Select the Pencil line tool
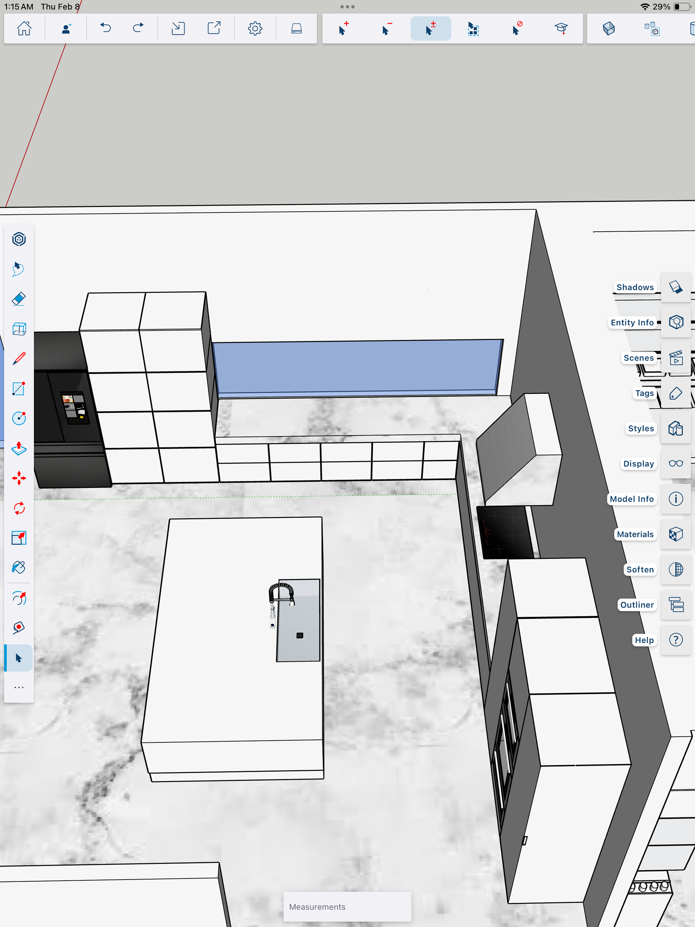 point(19,359)
